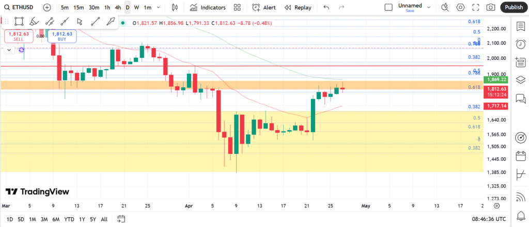Click the fullscreen mode icon
This screenshot has height=227, width=529.
point(476,7)
